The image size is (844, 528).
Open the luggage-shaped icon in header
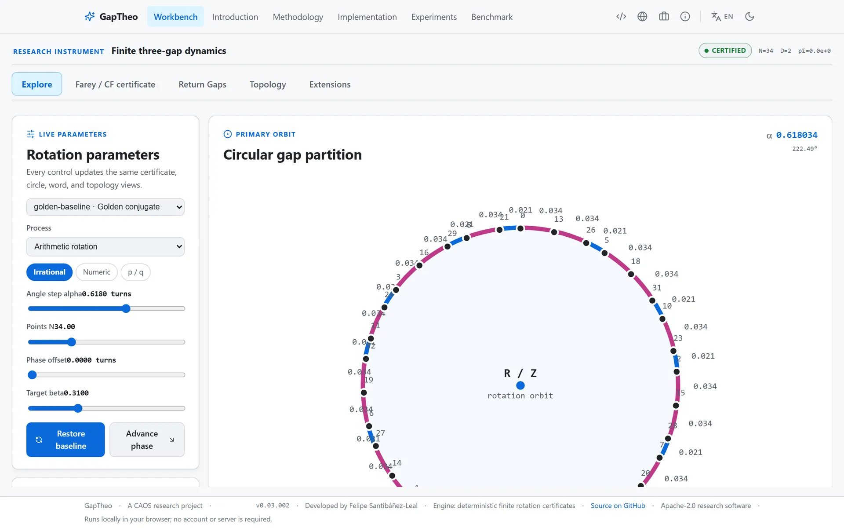click(664, 17)
